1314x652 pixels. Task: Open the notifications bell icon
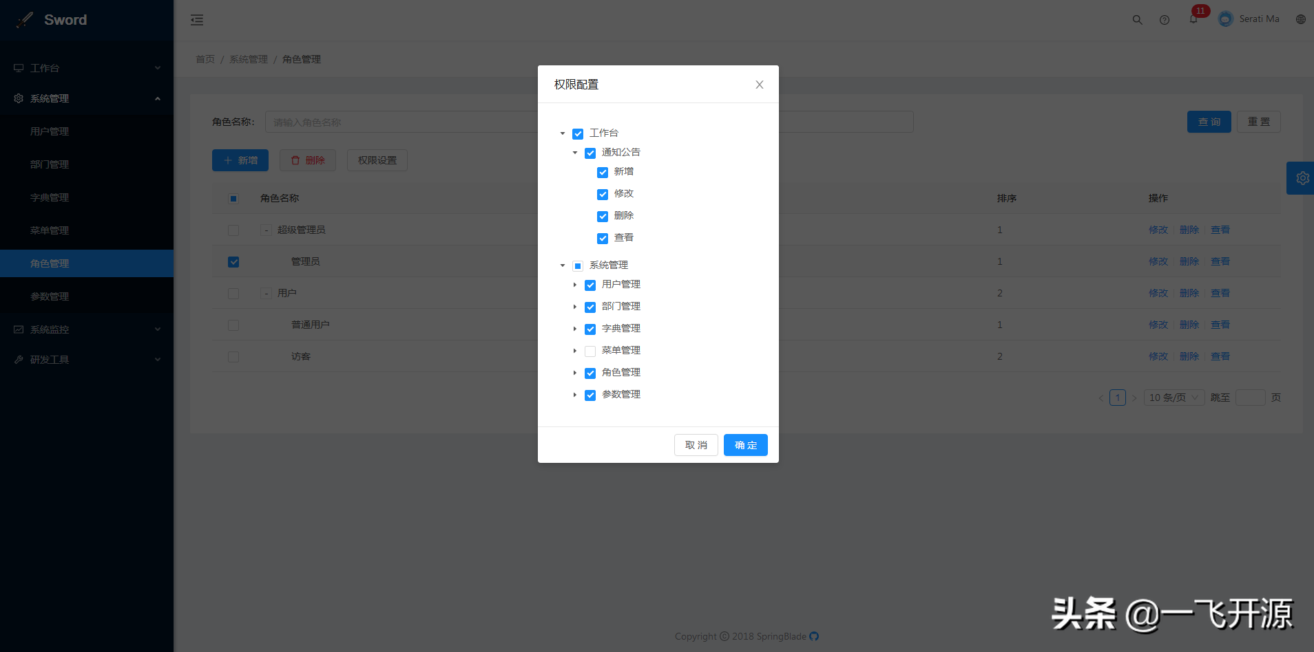click(x=1193, y=19)
